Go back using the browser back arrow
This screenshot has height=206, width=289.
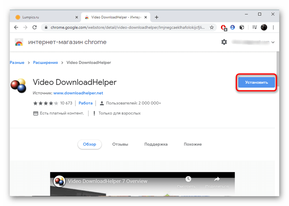tap(16, 27)
